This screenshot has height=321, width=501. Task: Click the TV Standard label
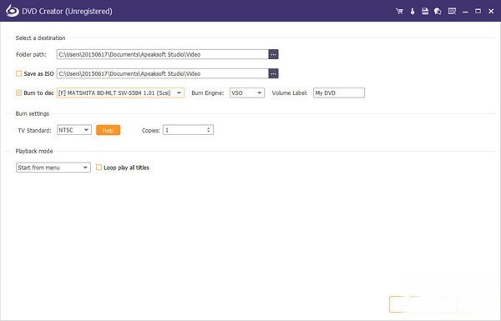click(x=34, y=130)
